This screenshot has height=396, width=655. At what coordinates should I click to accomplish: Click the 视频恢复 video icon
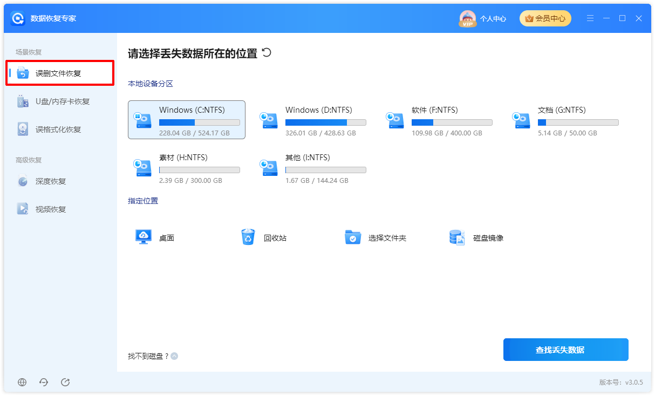[23, 209]
